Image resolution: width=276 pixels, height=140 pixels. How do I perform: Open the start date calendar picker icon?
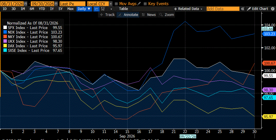(26, 4)
